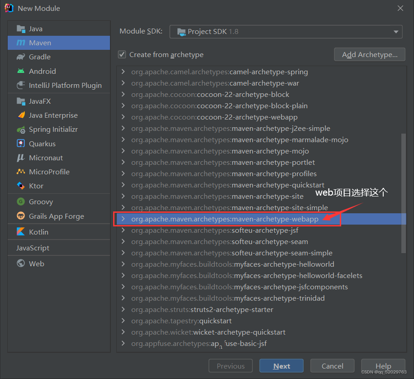
Task: Click the Web globe icon
Action: click(21, 264)
